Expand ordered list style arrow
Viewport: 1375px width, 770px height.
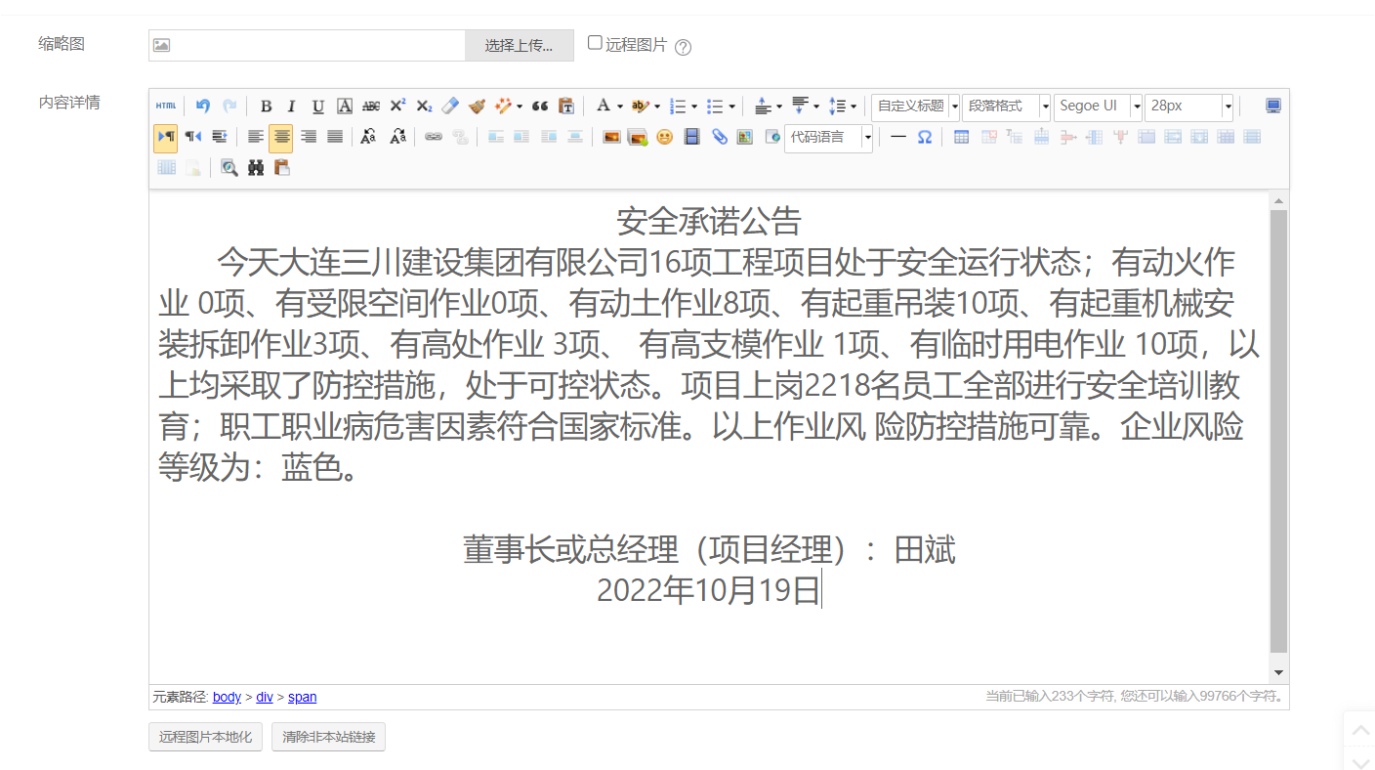click(x=694, y=107)
